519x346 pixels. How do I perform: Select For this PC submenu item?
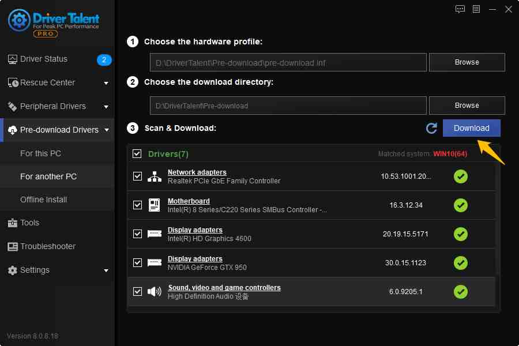[40, 153]
